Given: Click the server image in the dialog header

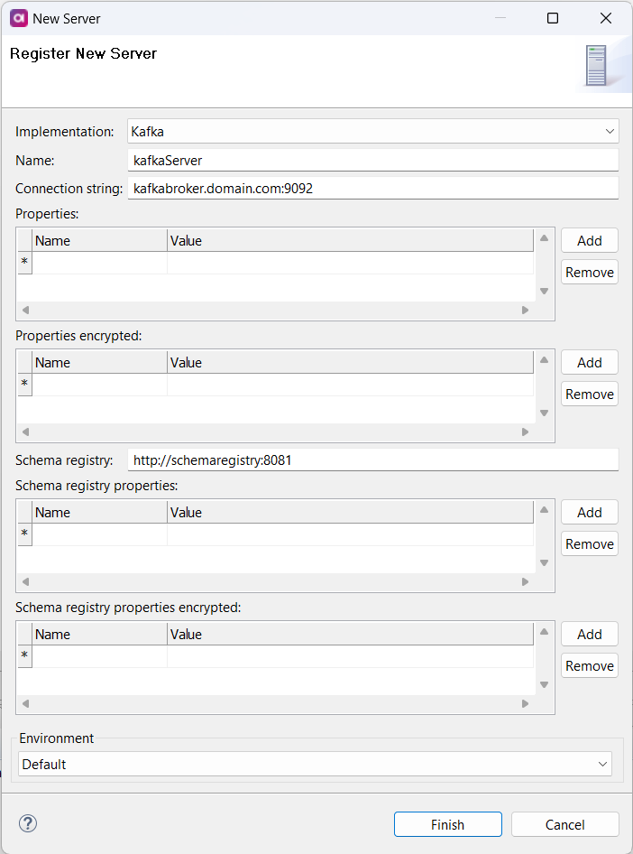Looking at the screenshot, I should click(x=595, y=63).
